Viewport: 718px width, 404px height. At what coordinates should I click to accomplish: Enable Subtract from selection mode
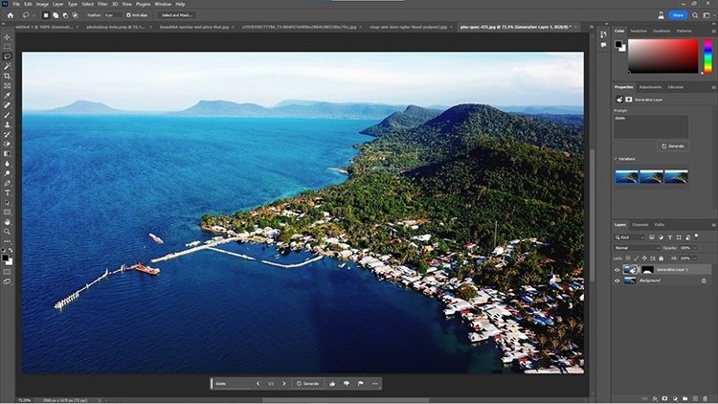(65, 15)
